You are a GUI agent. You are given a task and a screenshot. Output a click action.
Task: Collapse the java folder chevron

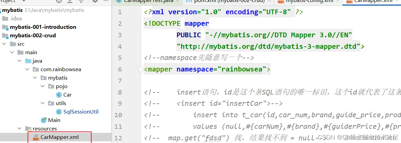tap(20, 61)
